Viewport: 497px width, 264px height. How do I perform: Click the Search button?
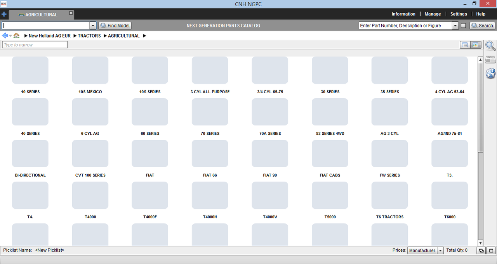(x=482, y=26)
